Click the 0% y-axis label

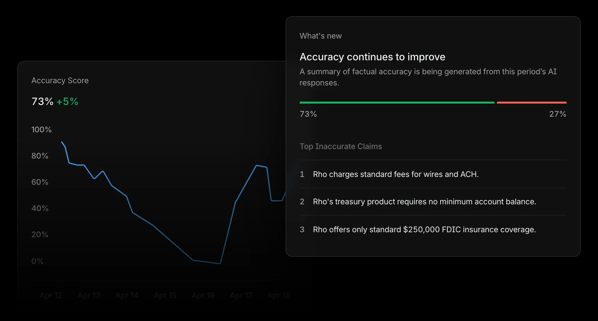point(37,261)
